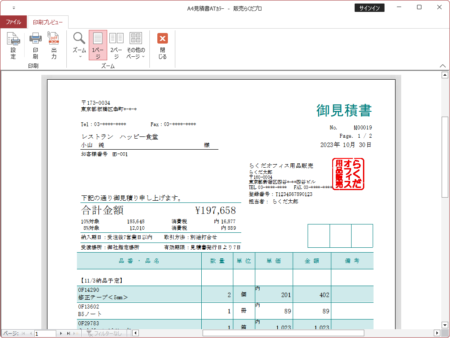Click the B5ノート item row
Screen dimensions: 450x338
coord(225,311)
